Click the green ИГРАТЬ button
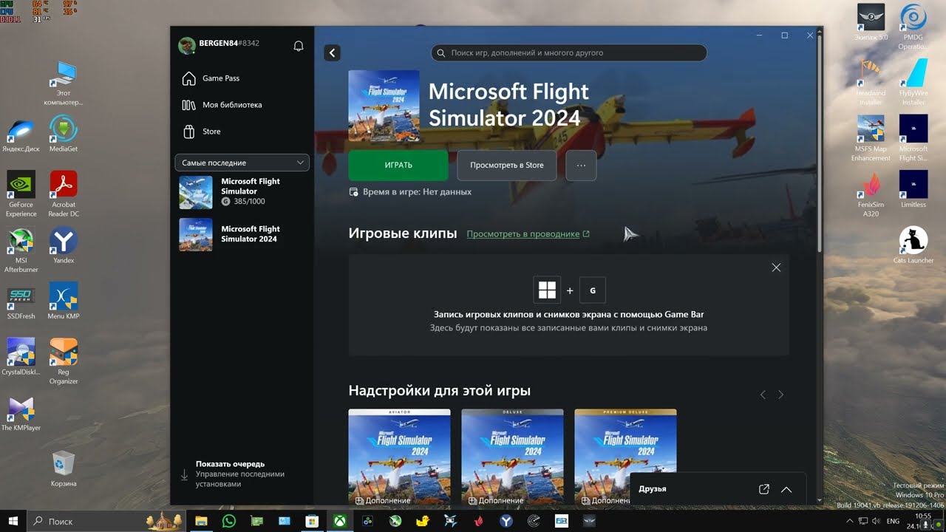 398,166
